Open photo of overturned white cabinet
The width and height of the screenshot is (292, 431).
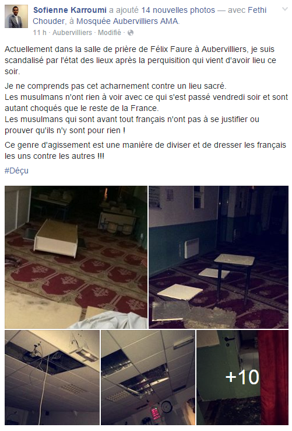click(x=76, y=258)
